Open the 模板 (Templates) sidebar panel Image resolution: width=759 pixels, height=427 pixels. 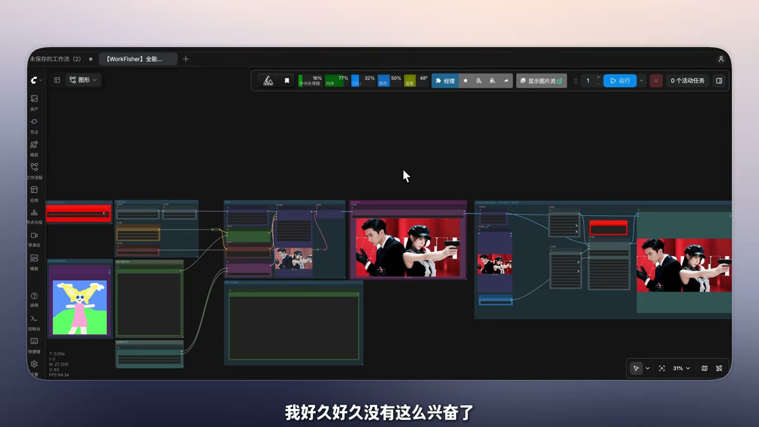pos(34,262)
